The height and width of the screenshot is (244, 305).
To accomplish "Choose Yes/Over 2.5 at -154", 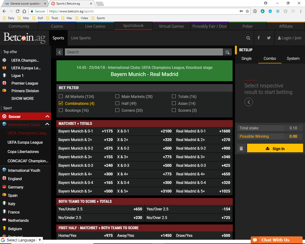I will 188,209.
